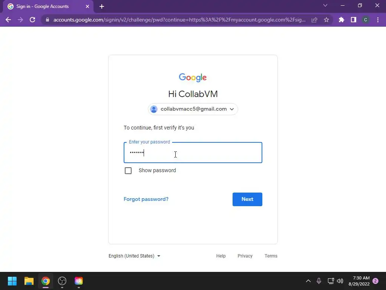Open the Windows Start menu
386x290 pixels.
click(x=12, y=281)
